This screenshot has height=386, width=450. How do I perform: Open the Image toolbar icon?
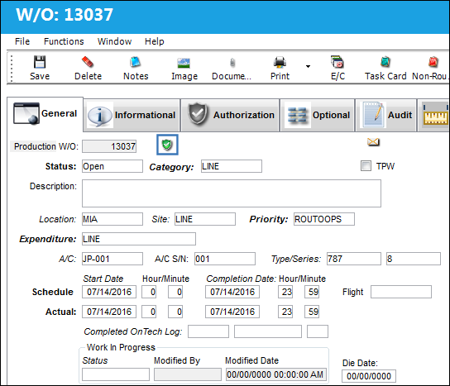pos(184,63)
